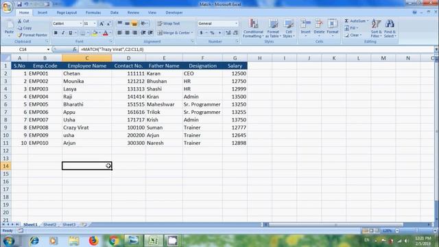The height and width of the screenshot is (247, 439).
Task: Switch to the Insert ribbon tab
Action: click(43, 12)
